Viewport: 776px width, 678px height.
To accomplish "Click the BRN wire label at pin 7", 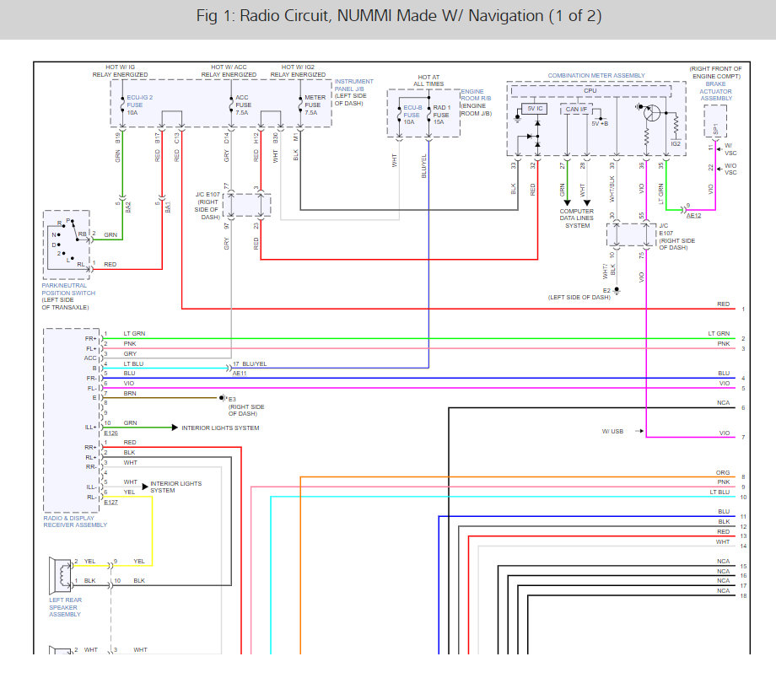I will click(130, 394).
